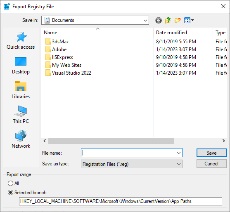Click the selected branch registry path field

coord(121,201)
